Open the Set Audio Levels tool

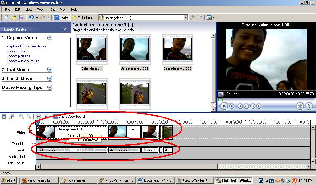[4, 116]
